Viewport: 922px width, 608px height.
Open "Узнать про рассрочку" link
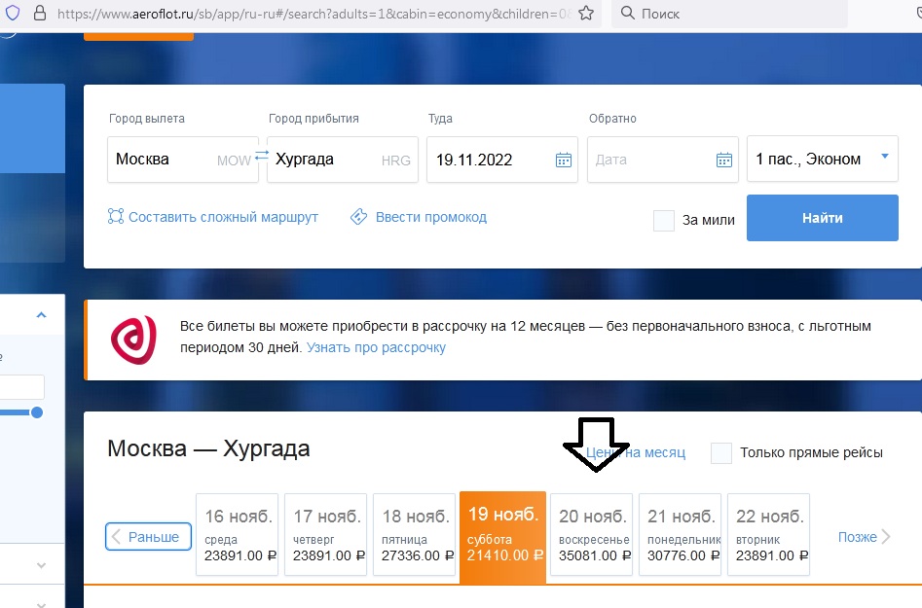(376, 347)
